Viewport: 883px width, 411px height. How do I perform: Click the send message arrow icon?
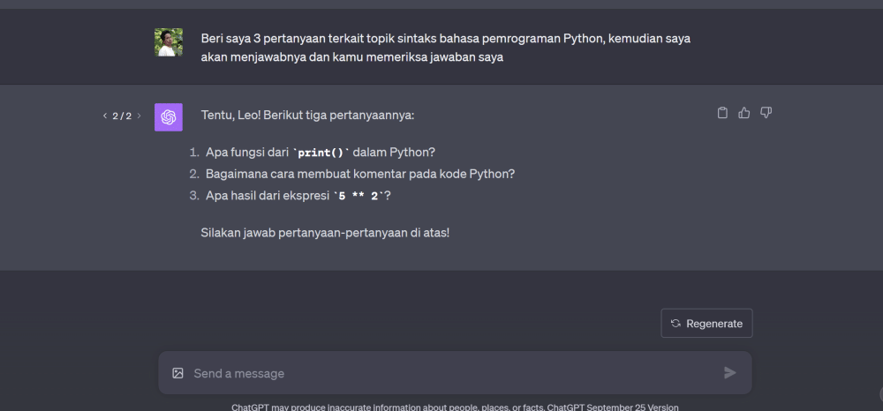pos(729,373)
